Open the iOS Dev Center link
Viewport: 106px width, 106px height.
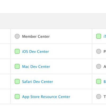tap(36, 52)
